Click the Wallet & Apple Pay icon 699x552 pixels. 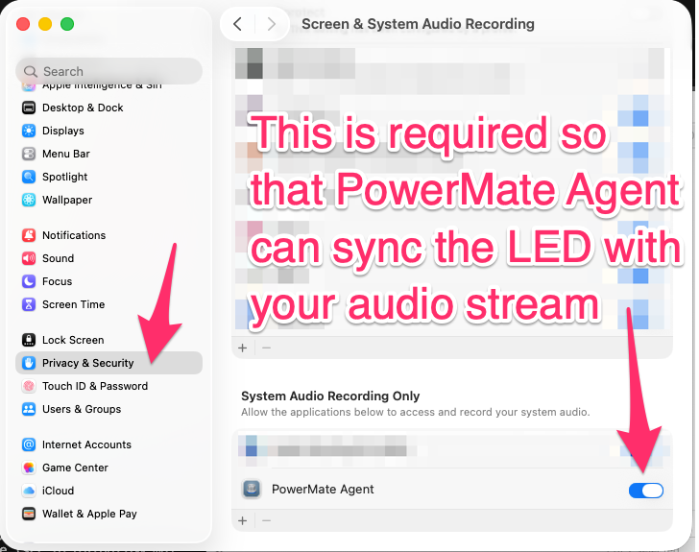(29, 514)
